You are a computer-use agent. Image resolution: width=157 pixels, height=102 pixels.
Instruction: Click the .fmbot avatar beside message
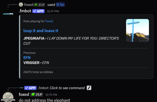pos(8,14)
